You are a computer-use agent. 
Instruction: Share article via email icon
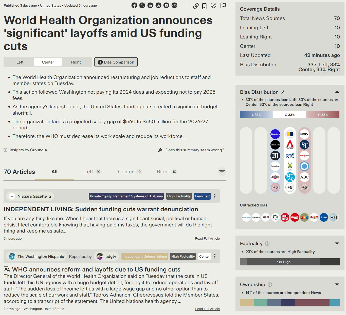click(166, 5)
